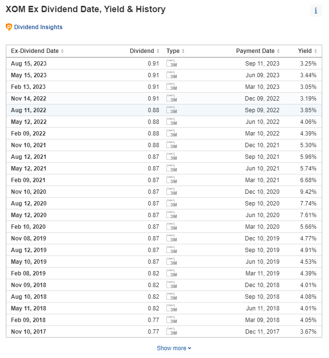The width and height of the screenshot is (329, 358).
Task: Click the Mar 11, 2019 payment date
Action: pyautogui.click(x=263, y=273)
